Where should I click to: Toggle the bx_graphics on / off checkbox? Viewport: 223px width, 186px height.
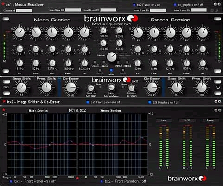[175, 5]
